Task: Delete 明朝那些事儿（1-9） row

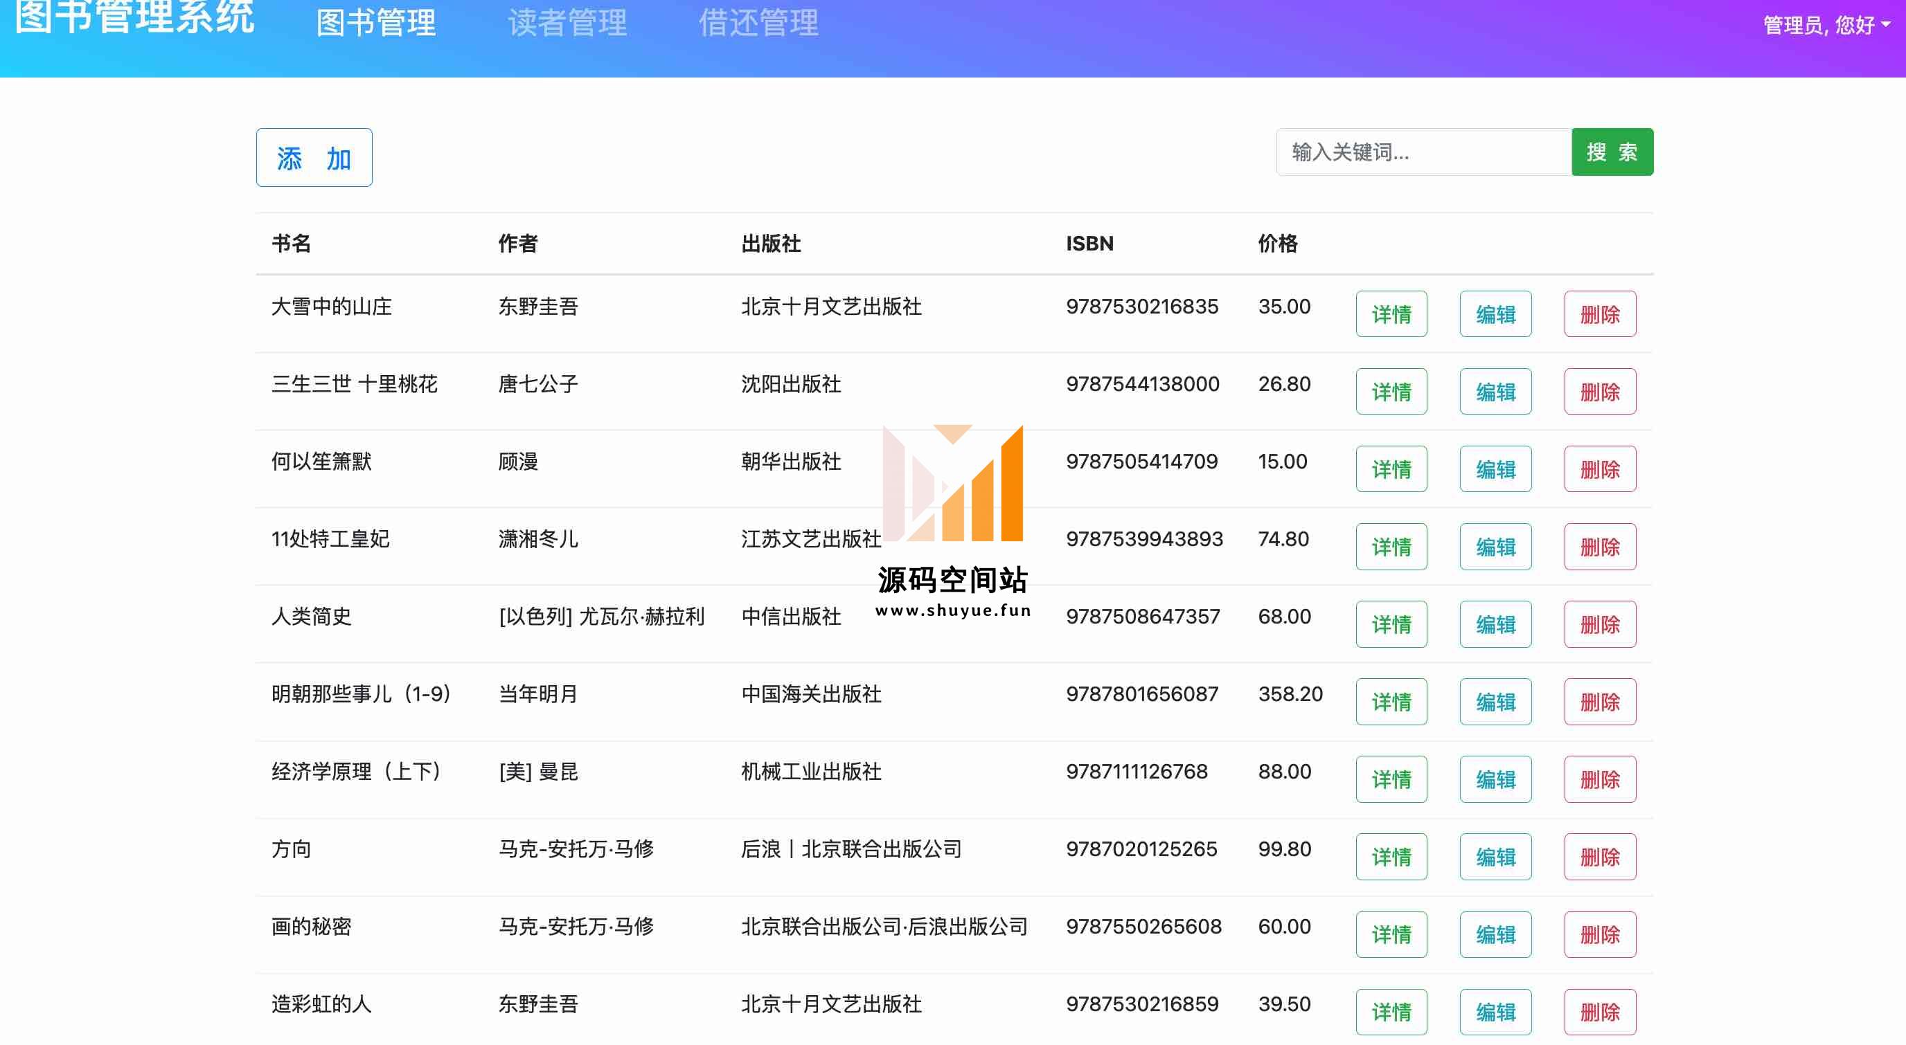Action: 1600,701
